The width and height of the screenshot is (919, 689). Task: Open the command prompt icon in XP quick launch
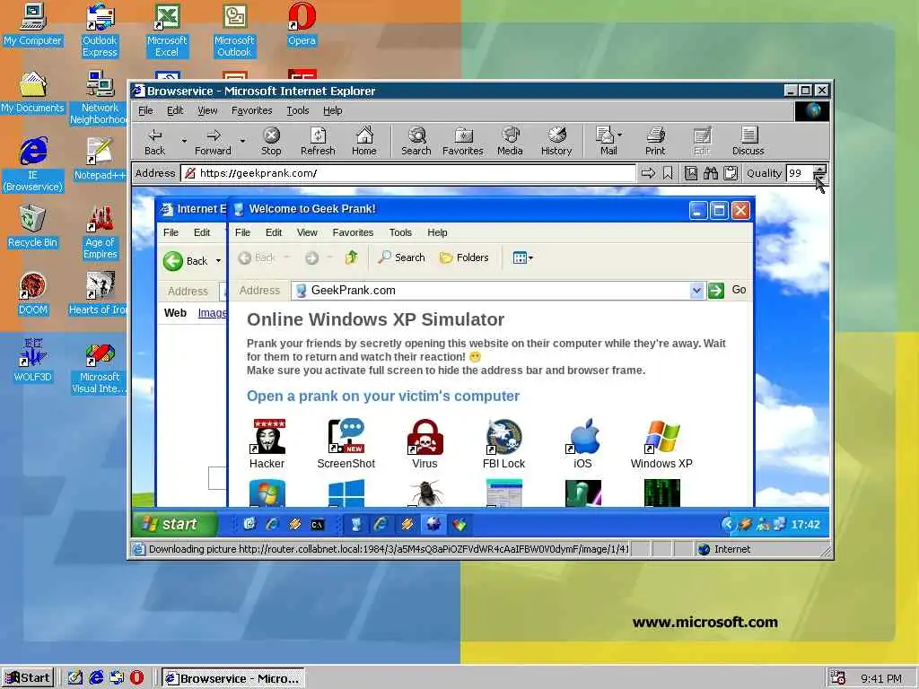pyautogui.click(x=317, y=524)
